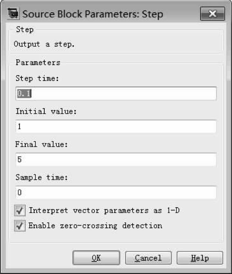Screen dimensions: 232x274
Task: Open Help for the Step block
Action: point(200,258)
